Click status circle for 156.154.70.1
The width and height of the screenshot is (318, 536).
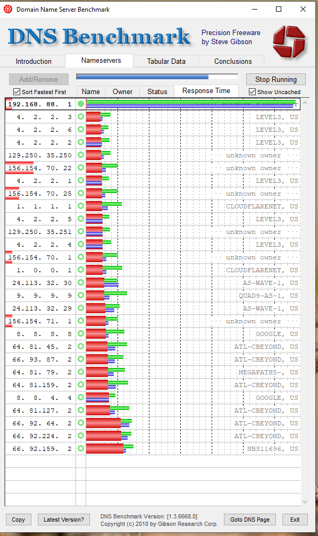(x=81, y=257)
